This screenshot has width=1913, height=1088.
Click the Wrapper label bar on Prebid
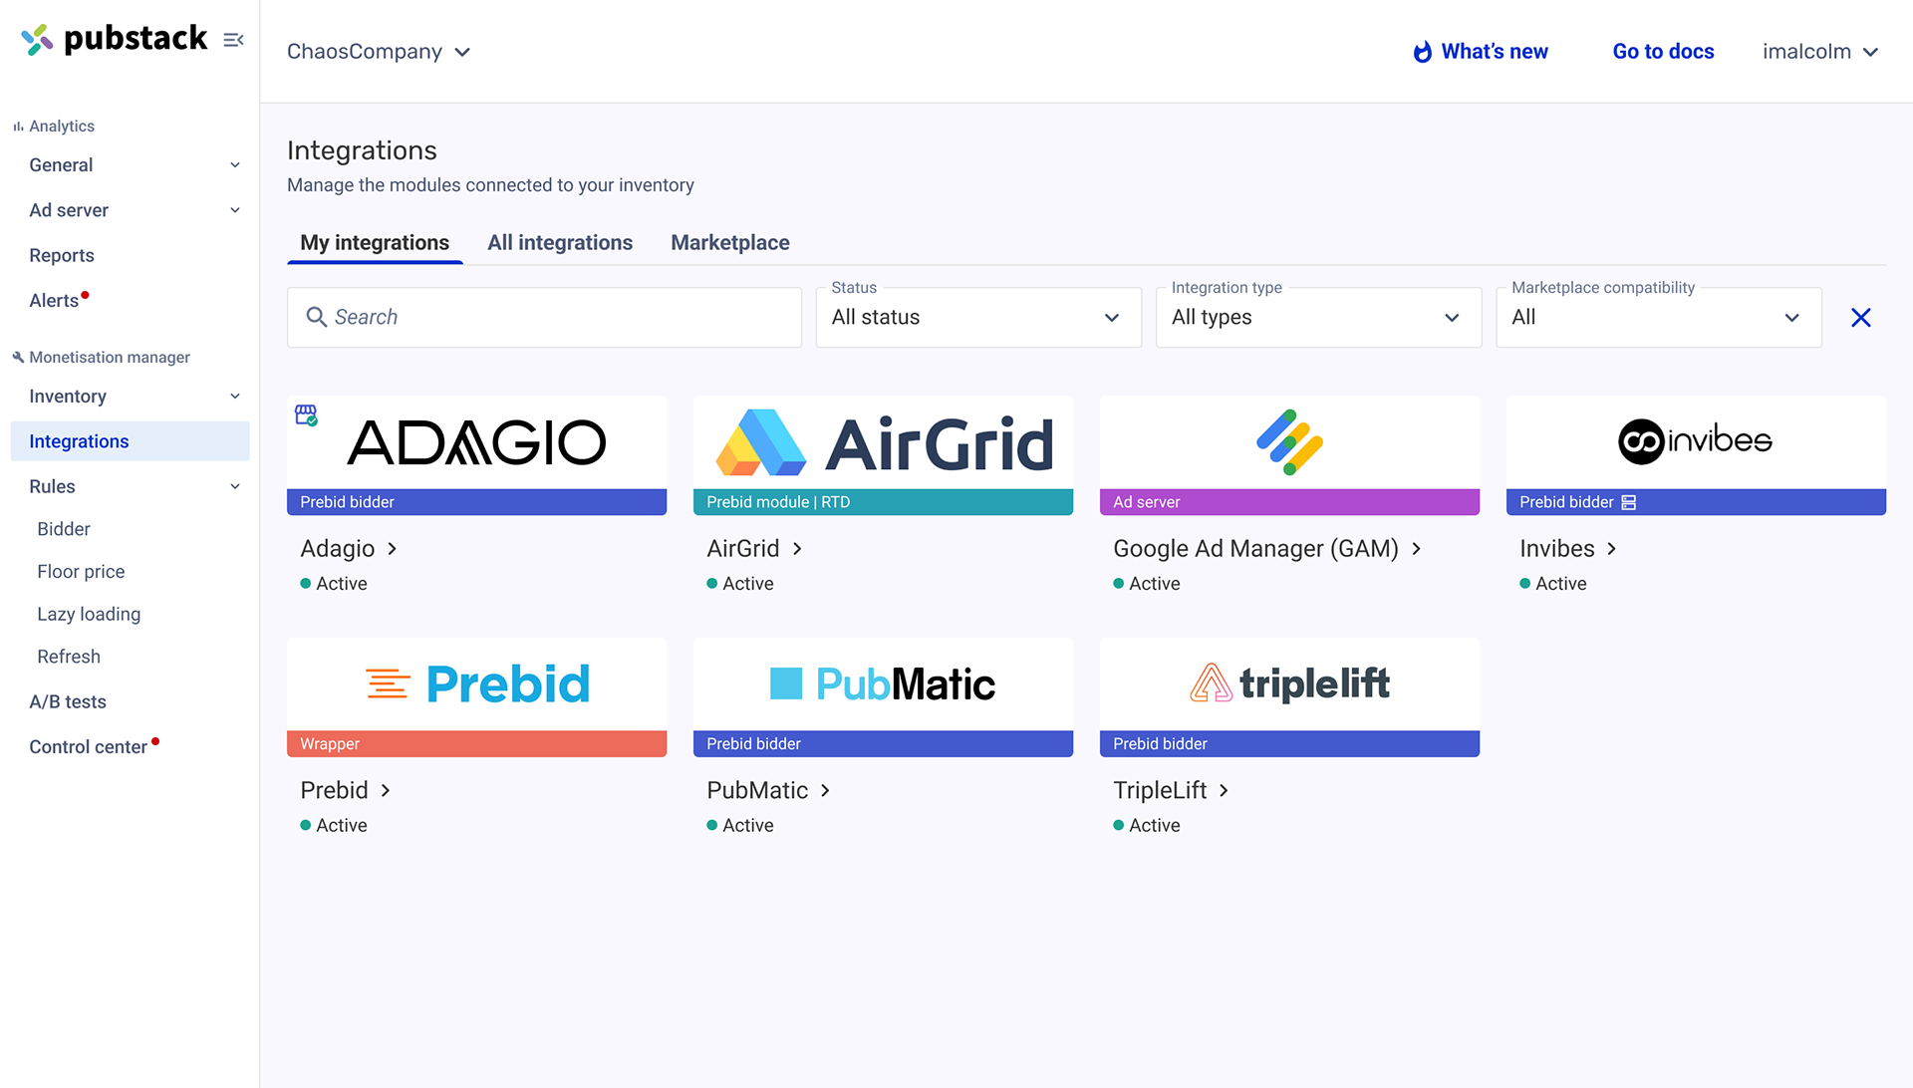476,744
